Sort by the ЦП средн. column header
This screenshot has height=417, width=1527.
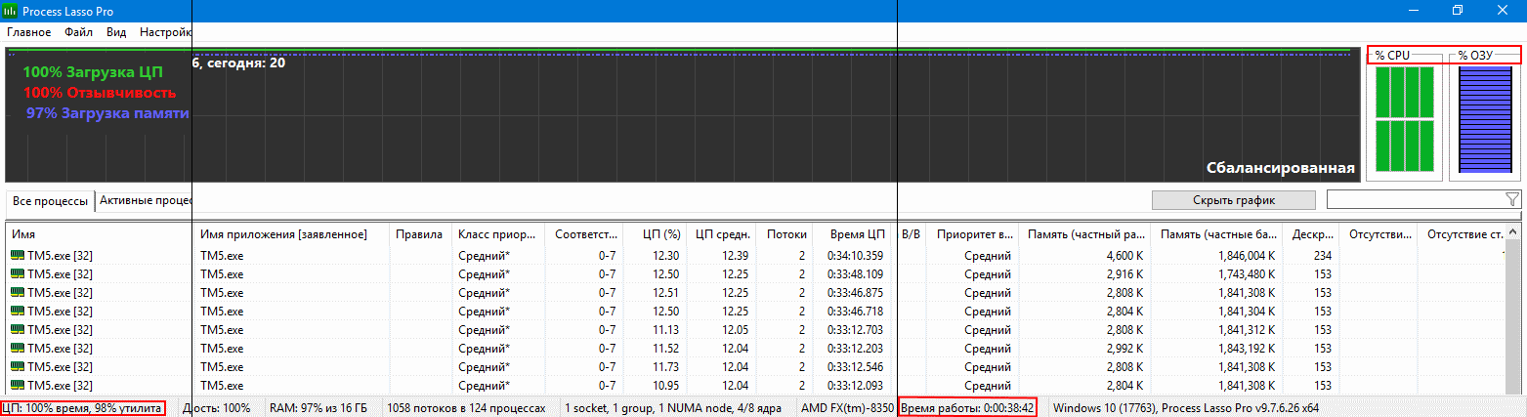point(722,234)
